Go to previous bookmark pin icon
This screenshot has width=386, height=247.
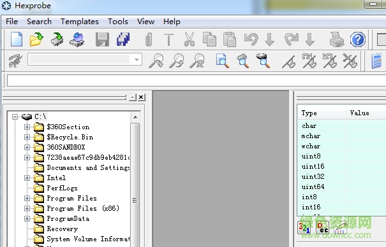(330, 60)
